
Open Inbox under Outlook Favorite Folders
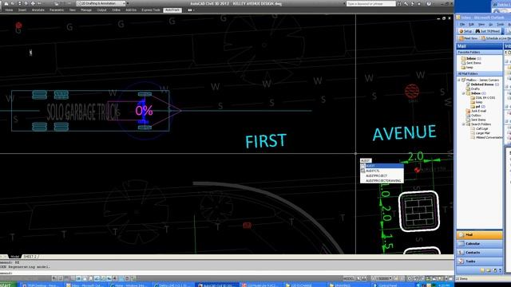[x=471, y=58]
